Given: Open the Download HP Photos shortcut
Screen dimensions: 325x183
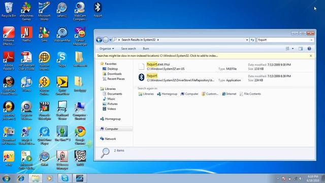Looking at the screenshot, I should click(9, 136).
